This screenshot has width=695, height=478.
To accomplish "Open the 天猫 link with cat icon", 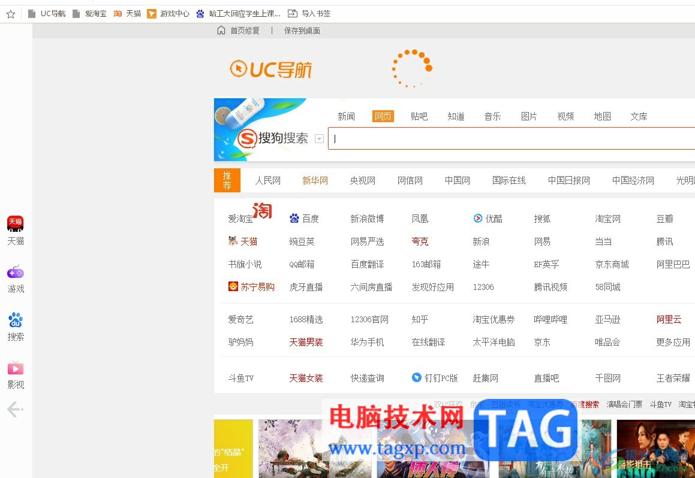I will click(x=243, y=241).
